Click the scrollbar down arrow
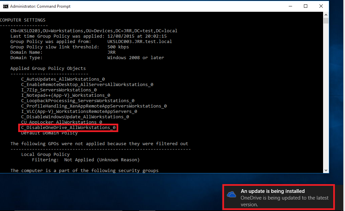This screenshot has height=211, width=345. pos(326,170)
